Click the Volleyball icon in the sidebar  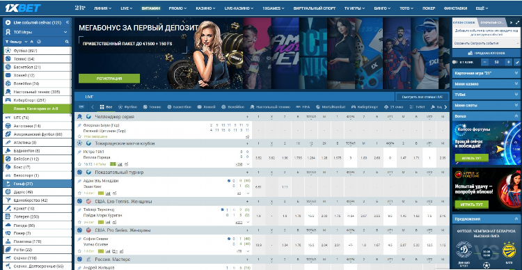[x=8, y=84]
